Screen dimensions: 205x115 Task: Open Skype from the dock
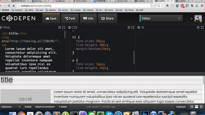tap(109, 113)
